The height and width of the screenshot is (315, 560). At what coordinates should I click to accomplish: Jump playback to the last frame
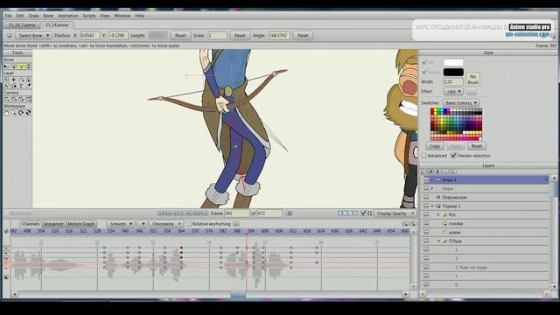pyautogui.click(x=205, y=213)
